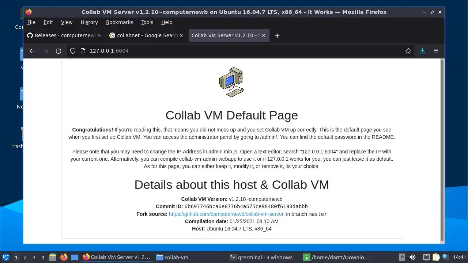
Task: Click the page's vertical scrollbar
Action: (x=442, y=150)
